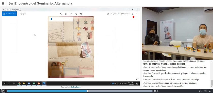Click message 'igual ya empecé a realizar mi dibujo'
Screen dimensions: 213x93
coord(181,83)
